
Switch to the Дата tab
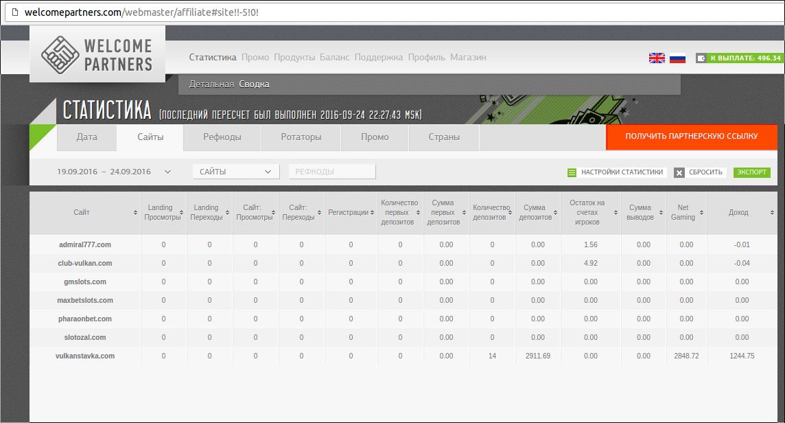pos(87,137)
